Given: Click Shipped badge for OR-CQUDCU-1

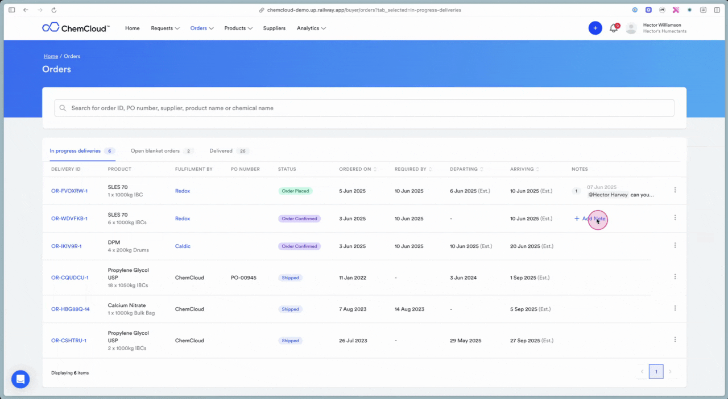Looking at the screenshot, I should pyautogui.click(x=290, y=278).
